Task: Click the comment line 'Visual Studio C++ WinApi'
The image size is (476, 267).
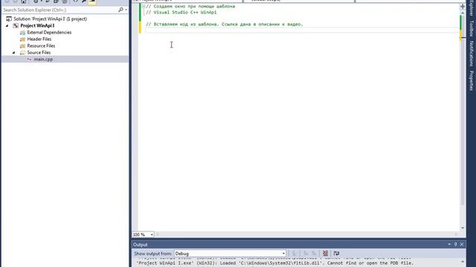Action: [x=181, y=13]
